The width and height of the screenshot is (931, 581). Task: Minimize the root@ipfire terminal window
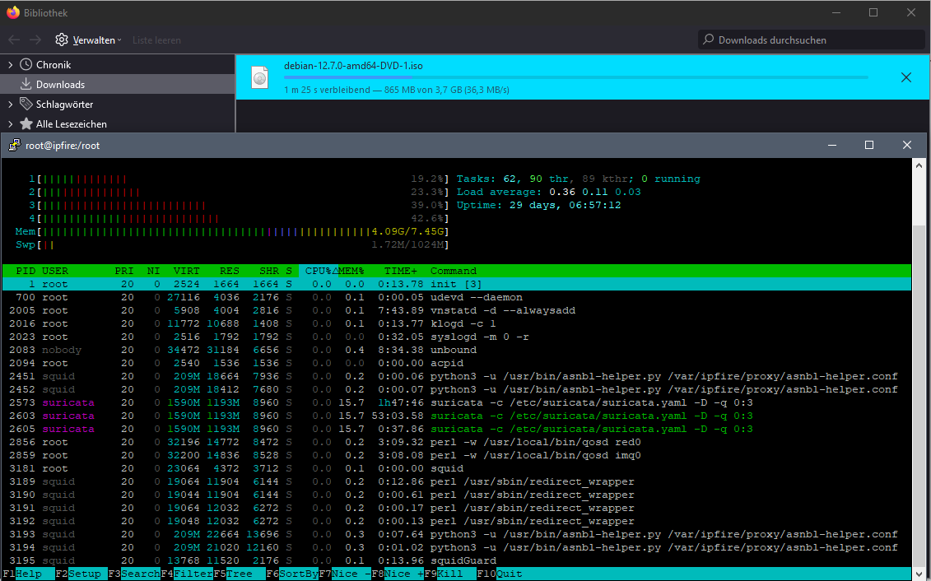(x=832, y=145)
